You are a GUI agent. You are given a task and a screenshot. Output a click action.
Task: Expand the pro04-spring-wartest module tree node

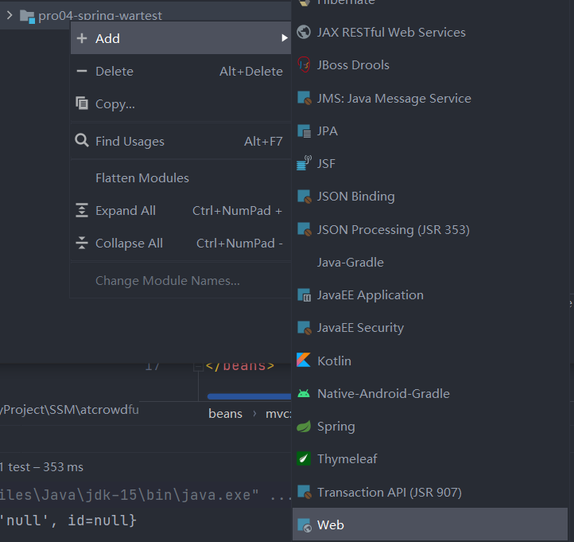tap(10, 15)
